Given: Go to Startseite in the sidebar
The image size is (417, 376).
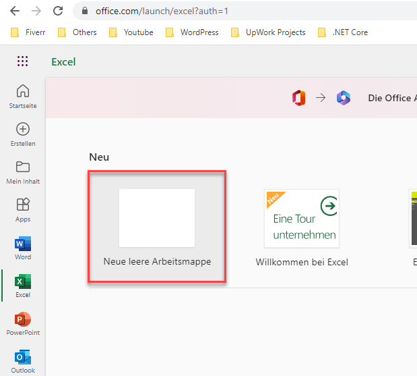Looking at the screenshot, I should tap(23, 97).
